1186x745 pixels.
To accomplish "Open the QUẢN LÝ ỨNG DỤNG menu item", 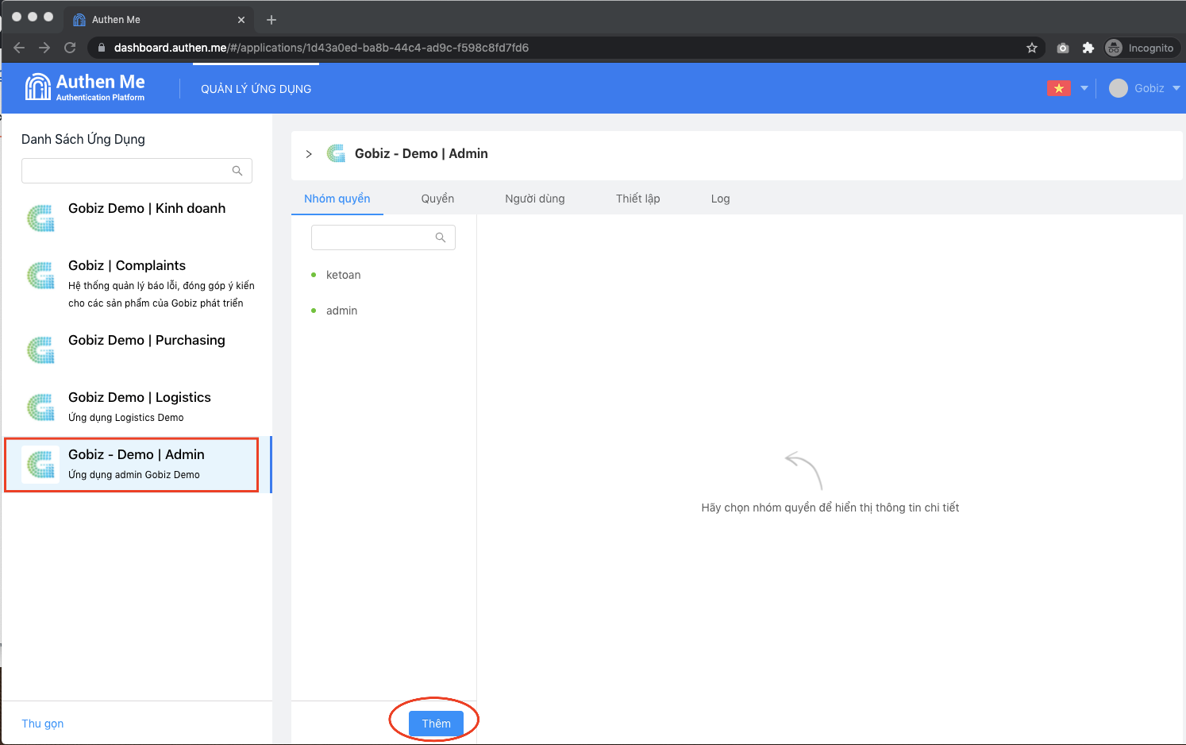I will tap(256, 89).
